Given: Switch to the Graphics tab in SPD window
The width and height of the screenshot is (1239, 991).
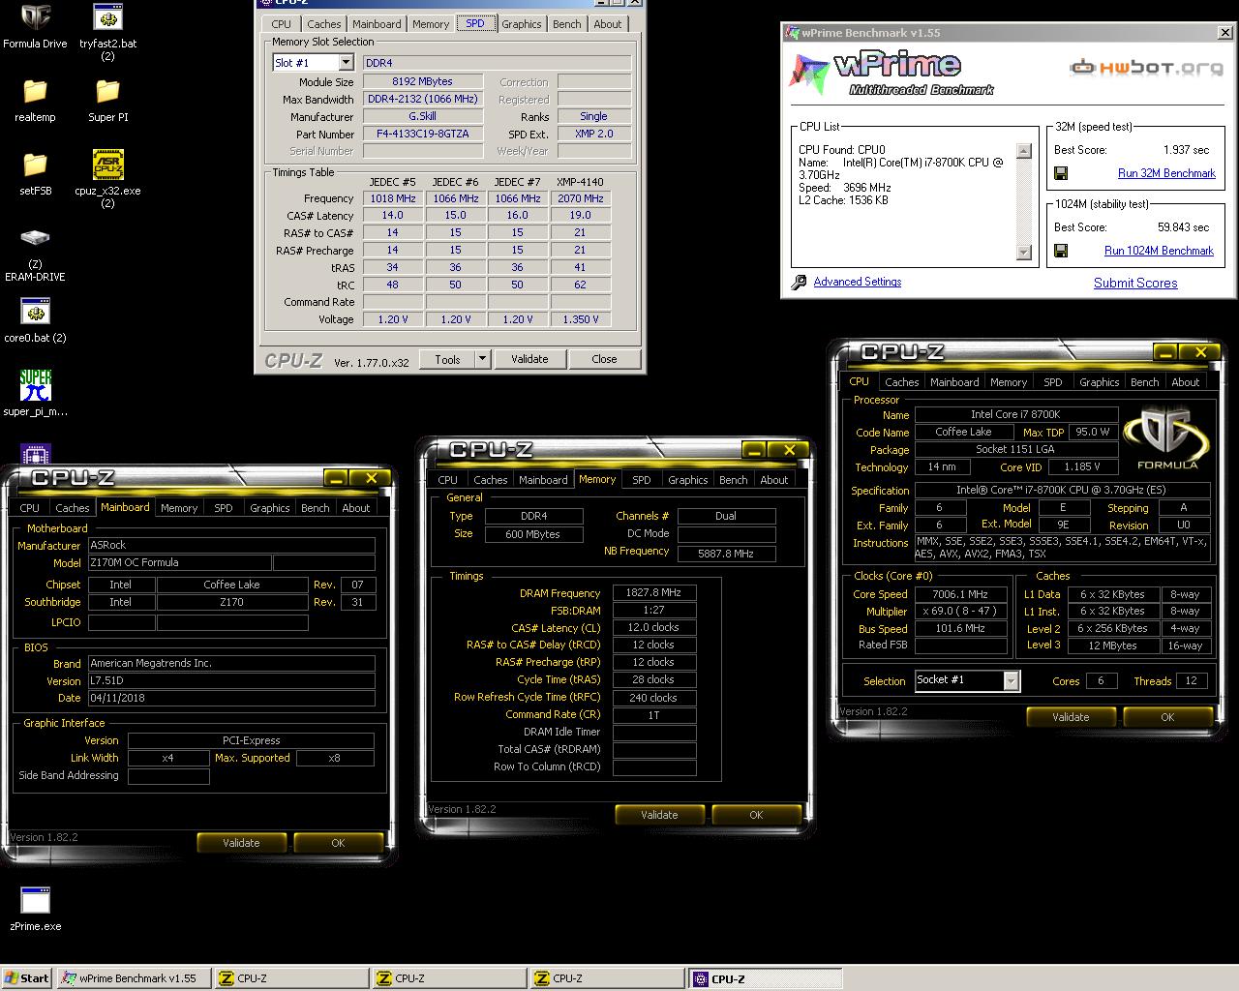Looking at the screenshot, I should tap(521, 24).
